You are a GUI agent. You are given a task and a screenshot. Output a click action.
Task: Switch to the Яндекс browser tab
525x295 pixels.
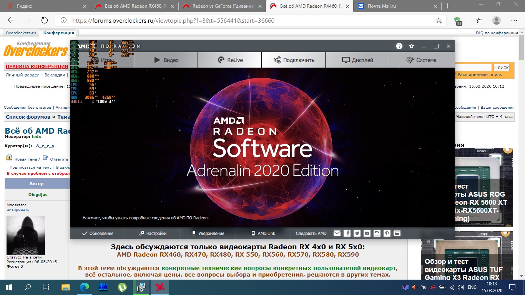coord(46,6)
